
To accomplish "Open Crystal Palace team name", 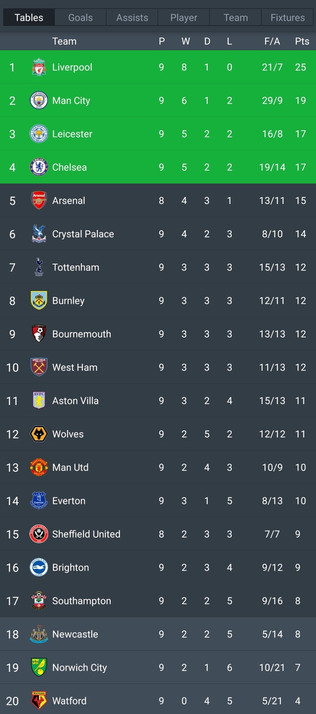I will 83,234.
